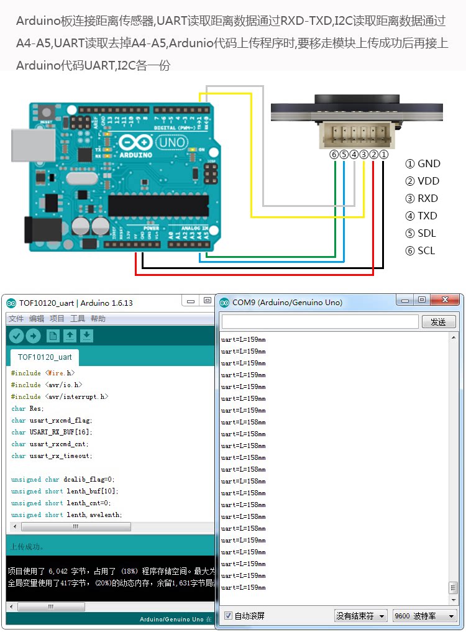Minimize the COM9 serial monitor window

(405, 300)
